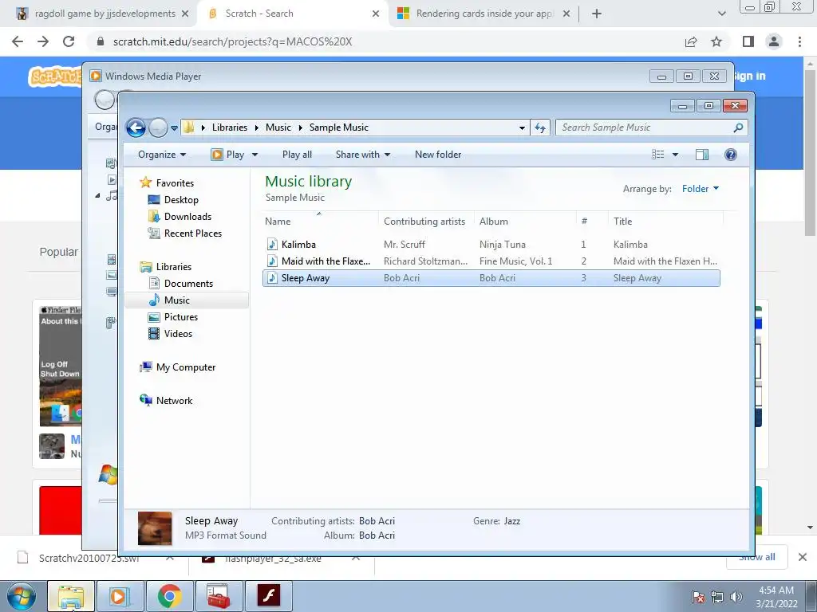Viewport: 817px width, 612px height.
Task: Edit Genre Jazz value in details pane
Action: [511, 521]
